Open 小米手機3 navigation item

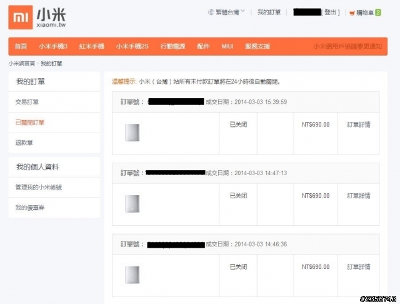click(53, 46)
